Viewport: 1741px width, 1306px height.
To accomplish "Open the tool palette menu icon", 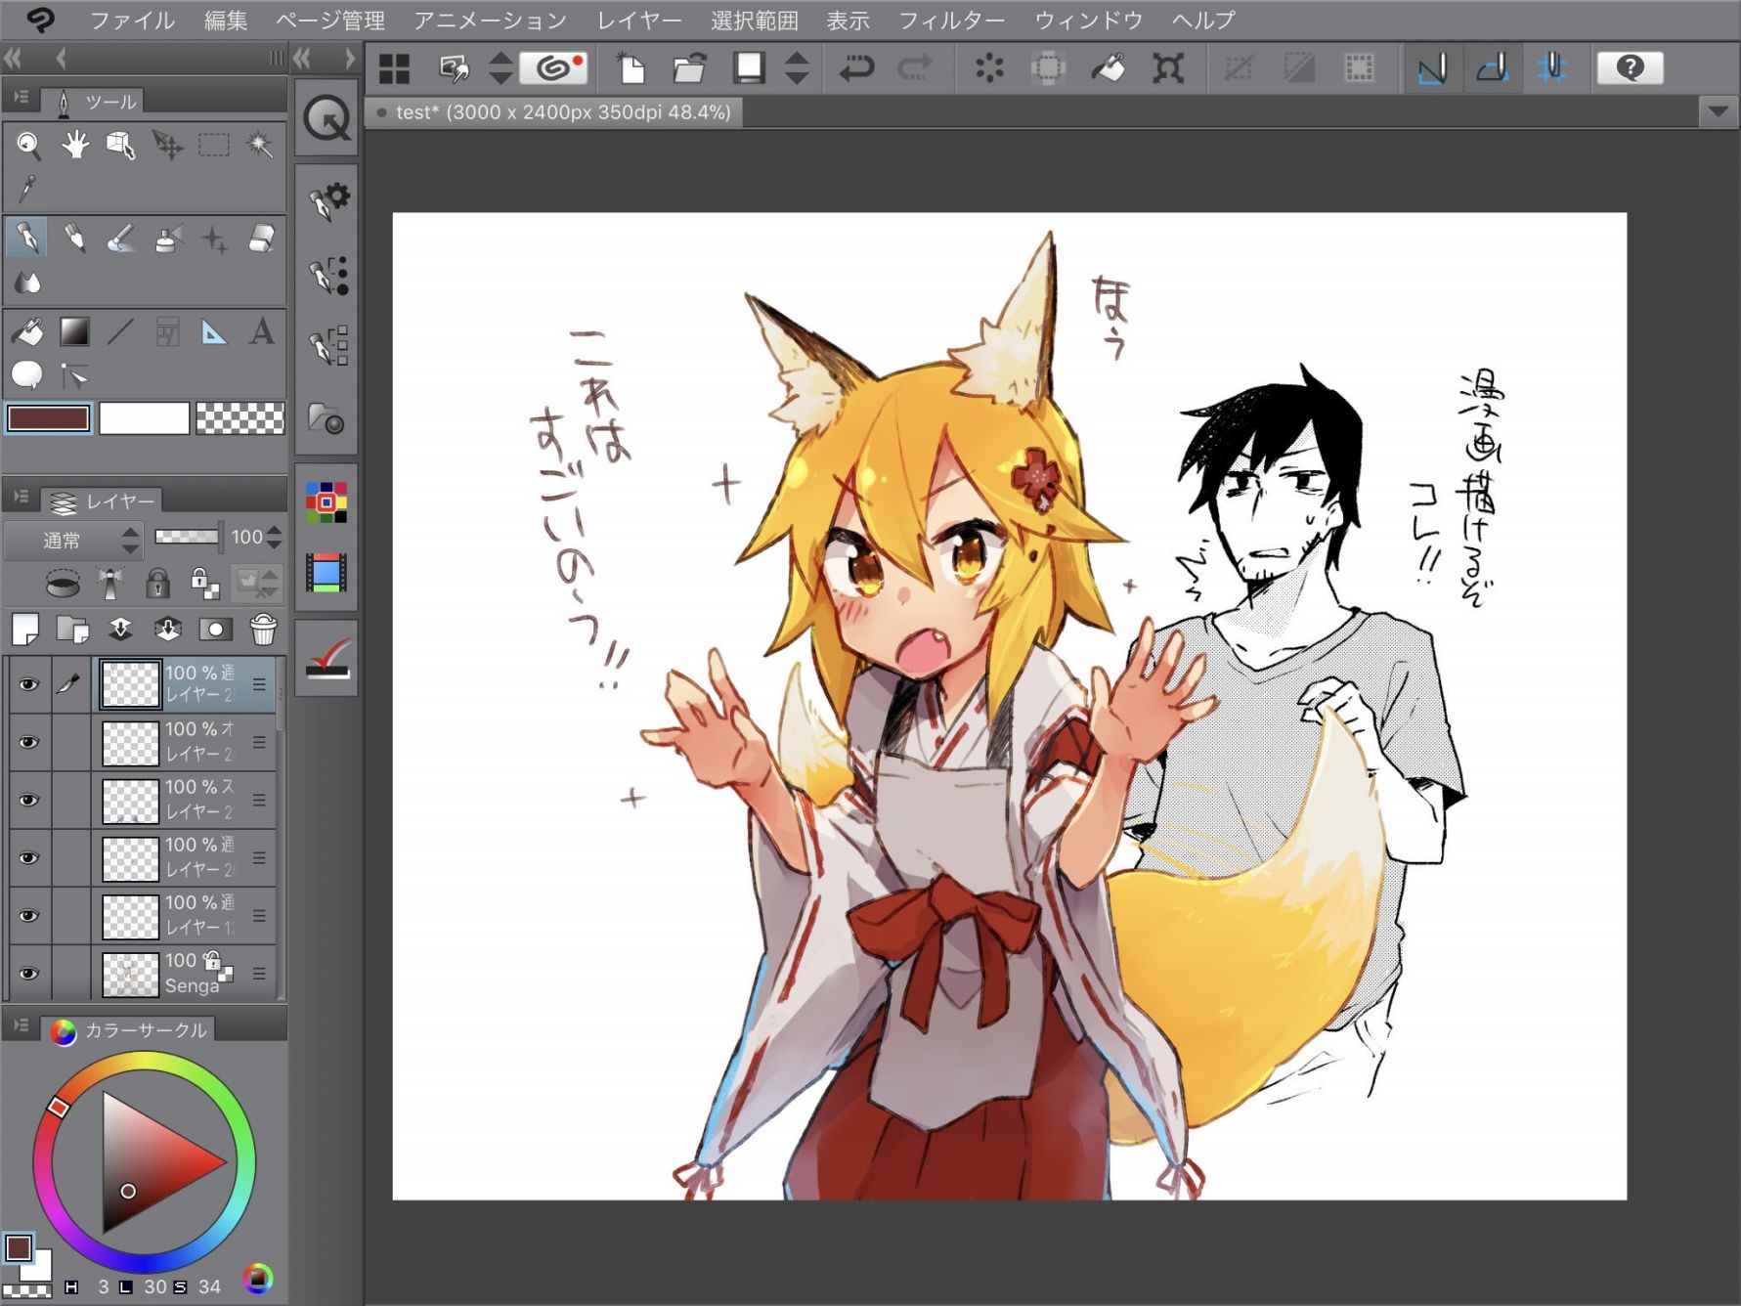I will click(21, 99).
